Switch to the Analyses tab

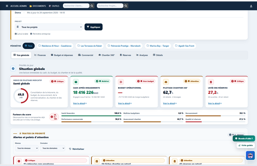142,55
